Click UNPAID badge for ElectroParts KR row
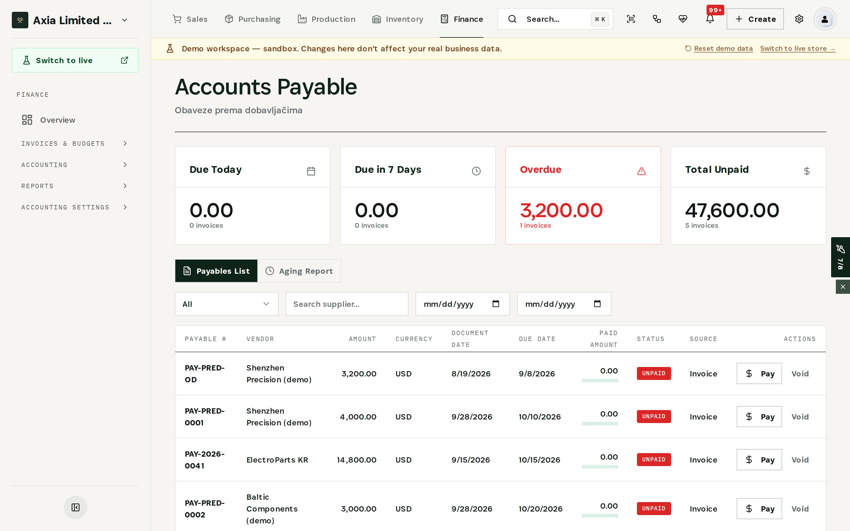This screenshot has height=531, width=850. pos(654,459)
